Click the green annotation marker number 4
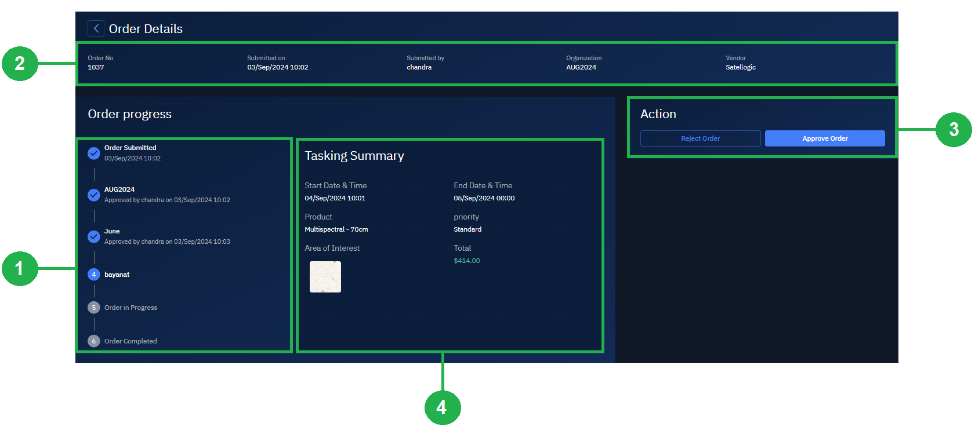 (x=443, y=408)
